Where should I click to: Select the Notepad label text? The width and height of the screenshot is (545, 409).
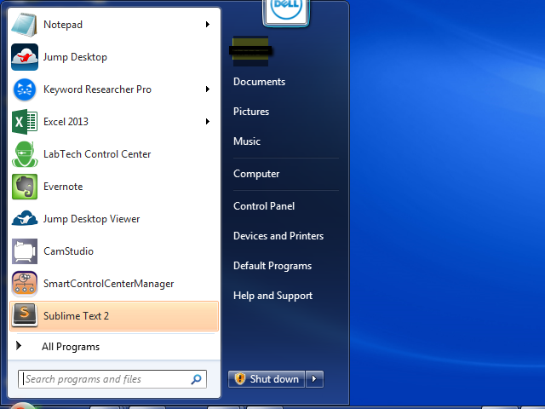63,25
